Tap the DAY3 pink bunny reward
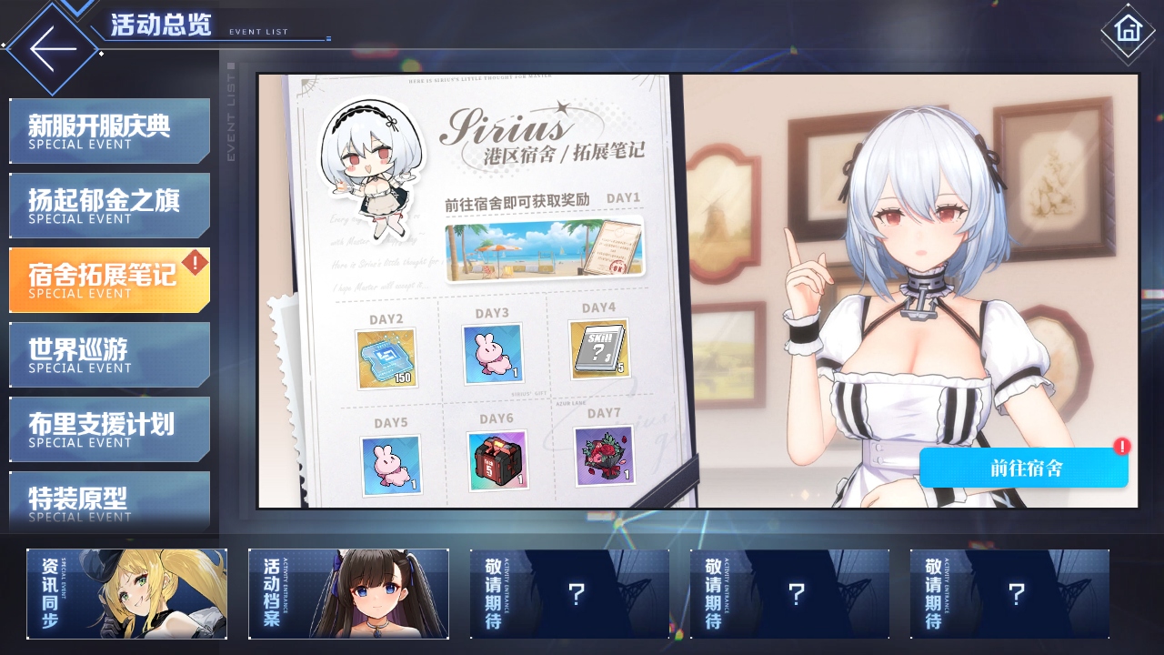Screen dimensions: 1164x655 tap(493, 355)
